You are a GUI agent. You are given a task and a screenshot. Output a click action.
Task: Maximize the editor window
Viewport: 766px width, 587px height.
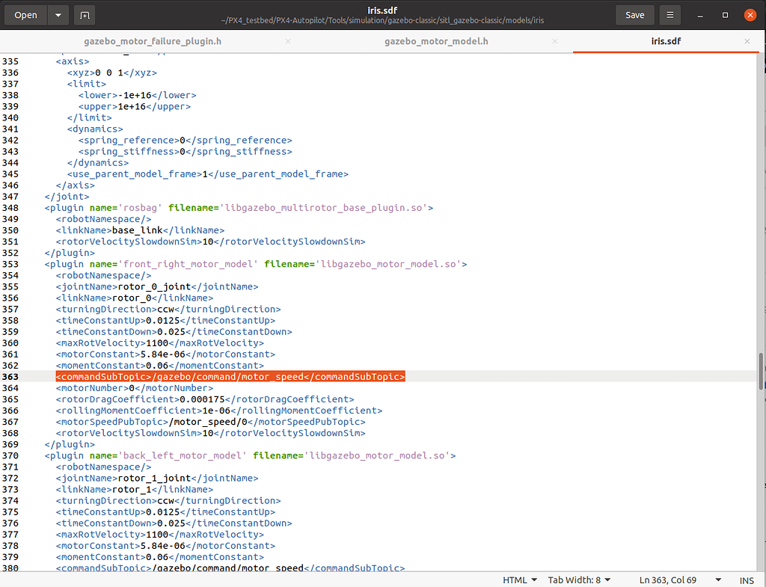[x=725, y=15]
